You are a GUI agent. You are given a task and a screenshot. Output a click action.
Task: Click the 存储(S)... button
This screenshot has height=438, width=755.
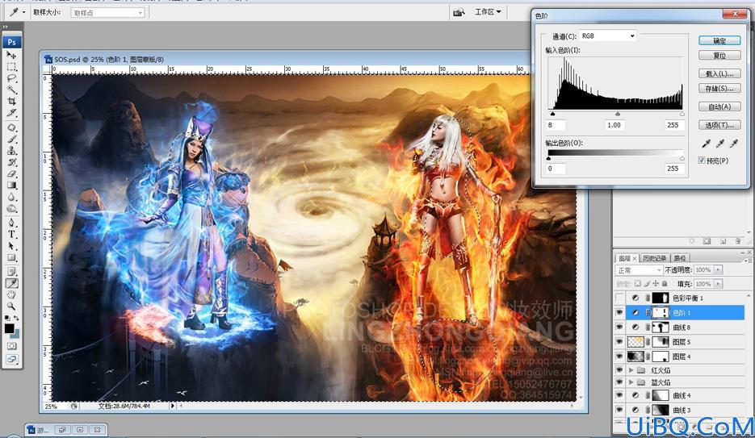[719, 89]
